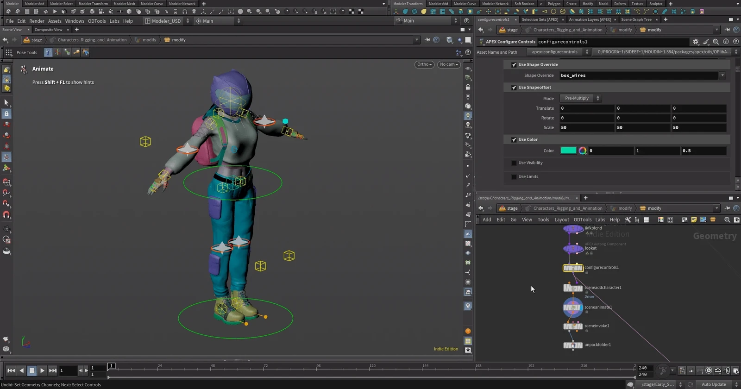Open the Modeler_USD desktop dropdown
This screenshot has height=389, width=741.
(x=167, y=21)
